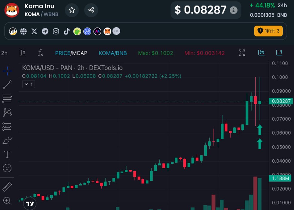Enter fullscreen chart mode
The image size is (294, 210).
(x=242, y=53)
